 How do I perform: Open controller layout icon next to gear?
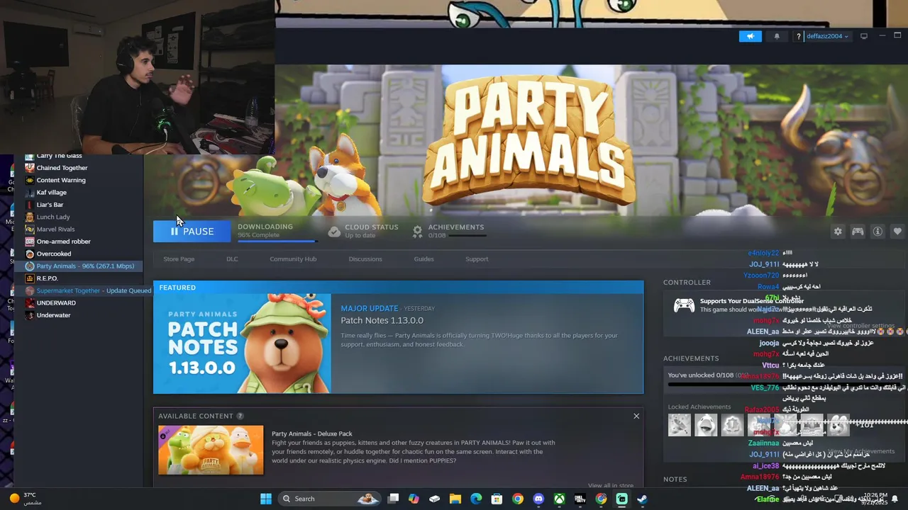click(x=858, y=232)
